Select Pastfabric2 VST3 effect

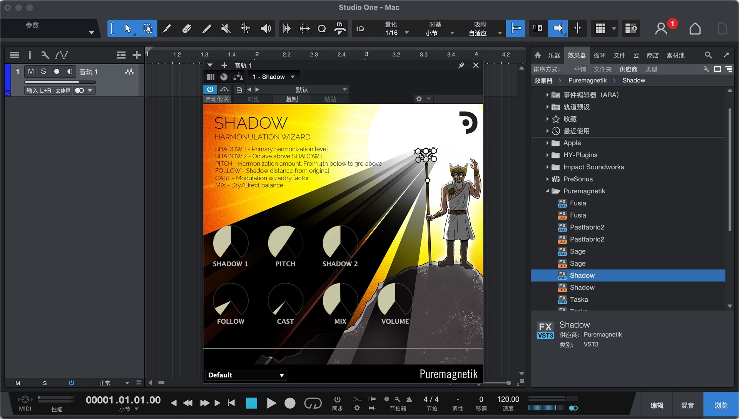587,227
